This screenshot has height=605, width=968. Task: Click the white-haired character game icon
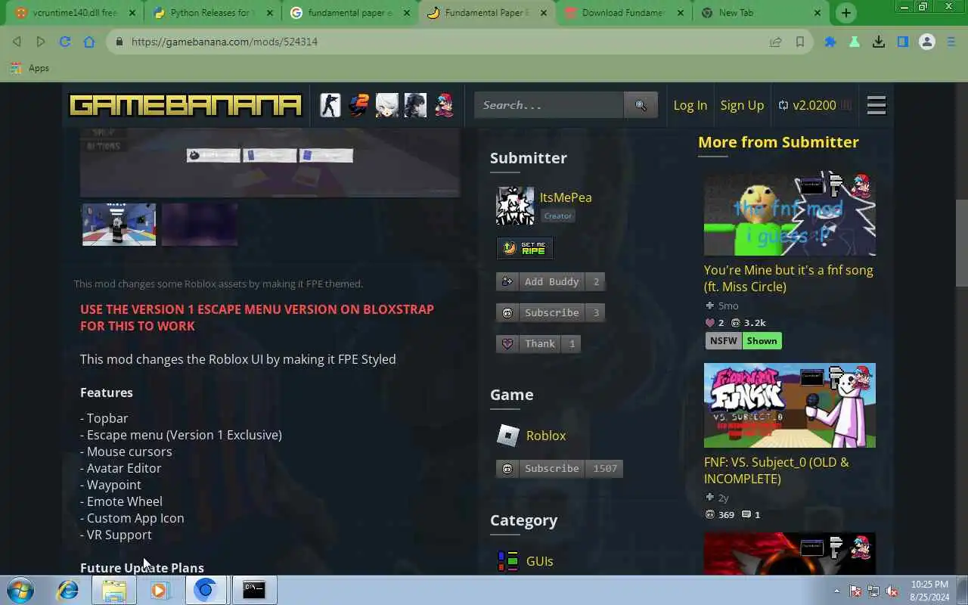pos(387,105)
